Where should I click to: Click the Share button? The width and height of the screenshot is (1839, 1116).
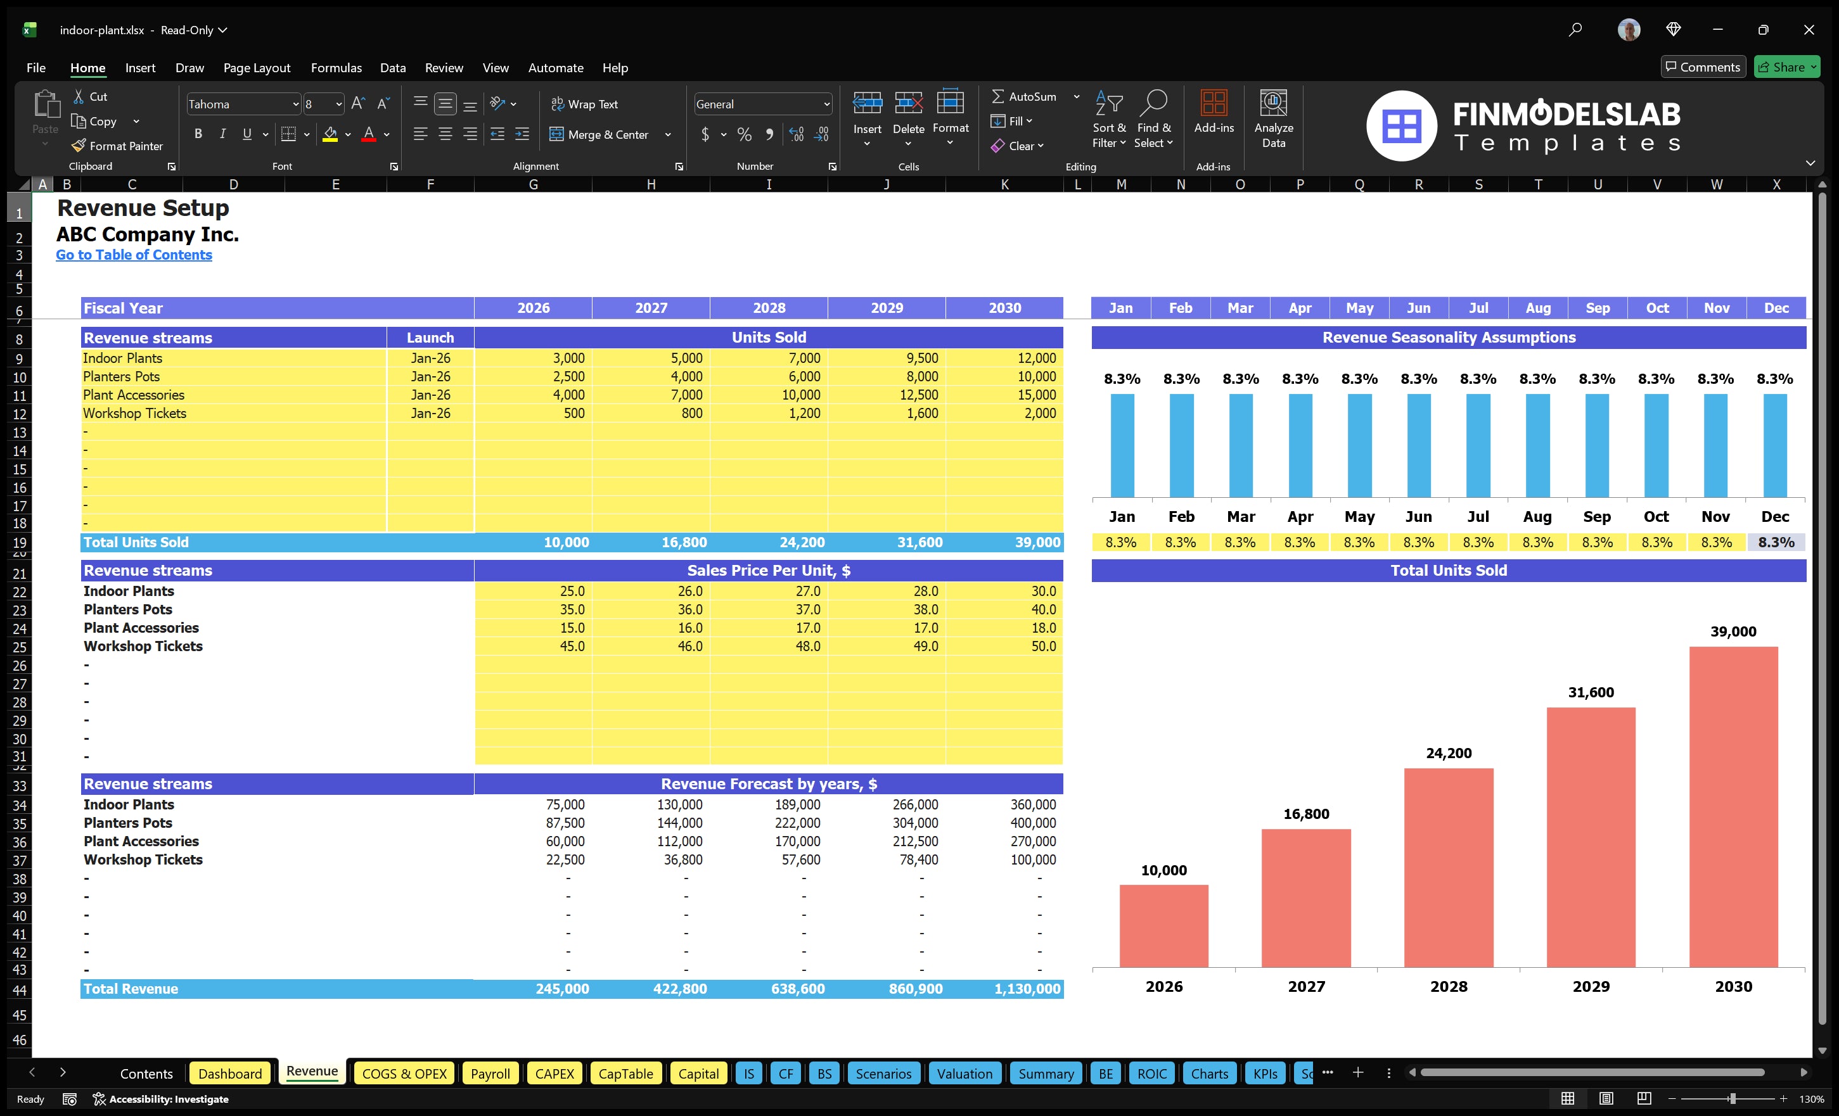pyautogui.click(x=1787, y=67)
